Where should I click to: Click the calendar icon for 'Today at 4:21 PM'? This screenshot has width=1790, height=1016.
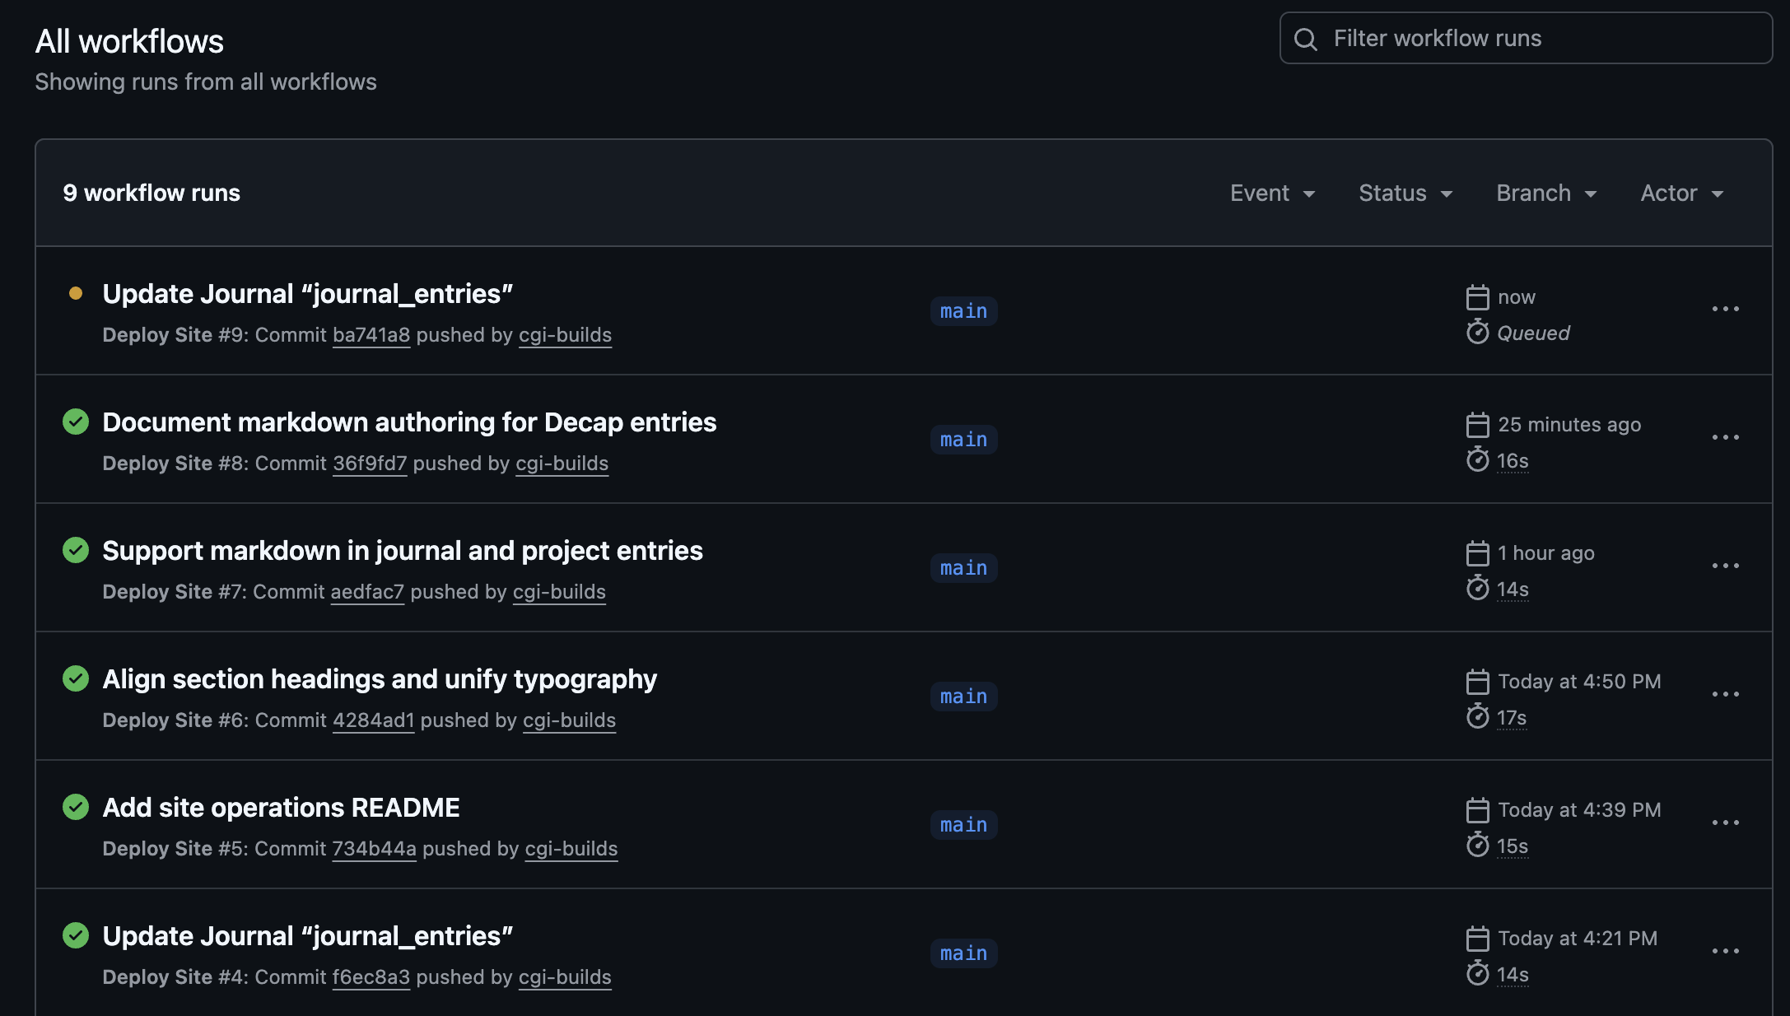click(x=1479, y=938)
